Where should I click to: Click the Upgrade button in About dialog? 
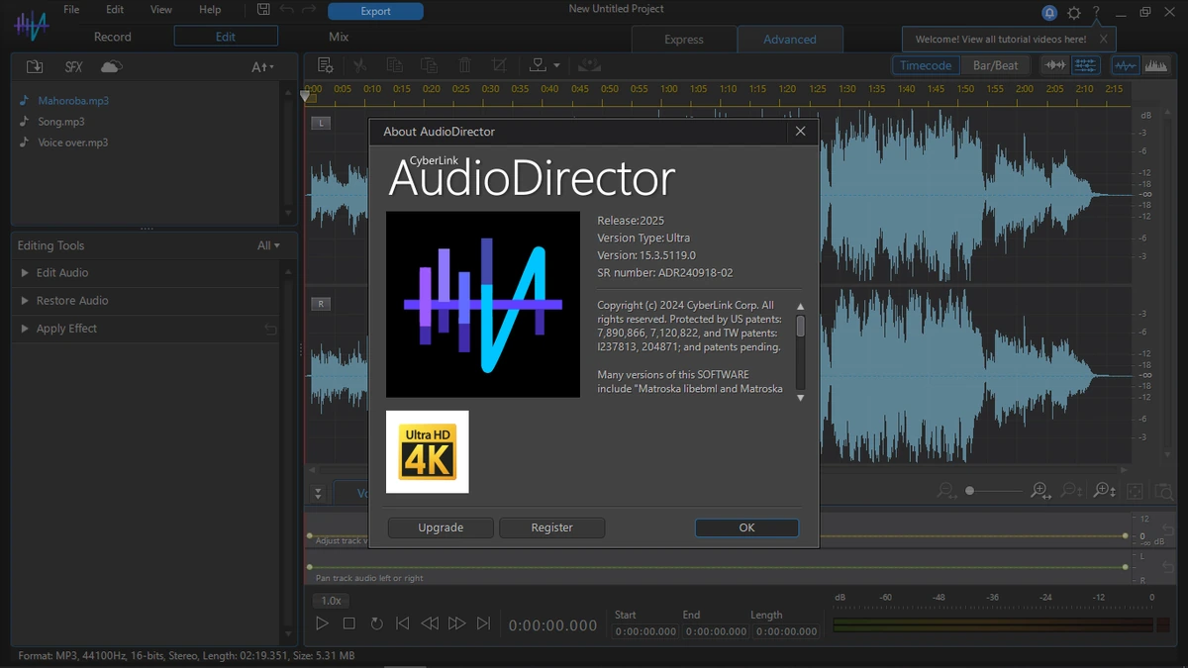pyautogui.click(x=441, y=527)
